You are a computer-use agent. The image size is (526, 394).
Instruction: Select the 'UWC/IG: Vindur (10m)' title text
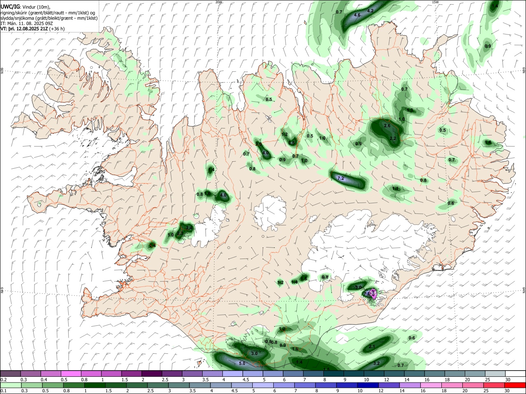pos(25,7)
